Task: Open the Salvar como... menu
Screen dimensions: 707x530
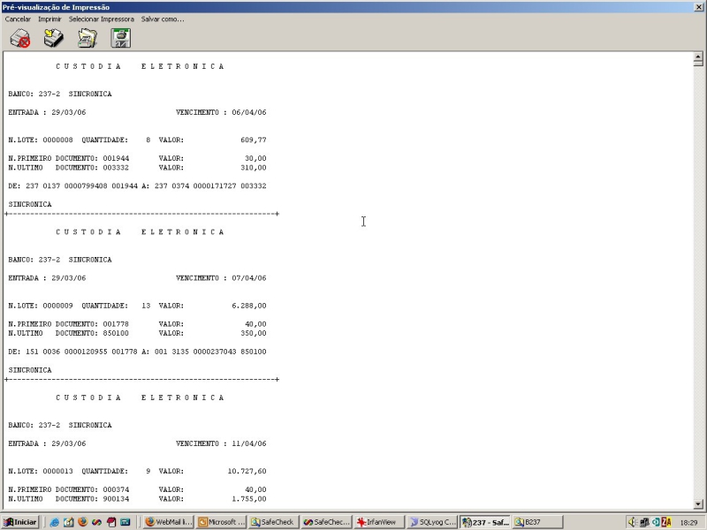Action: tap(163, 19)
